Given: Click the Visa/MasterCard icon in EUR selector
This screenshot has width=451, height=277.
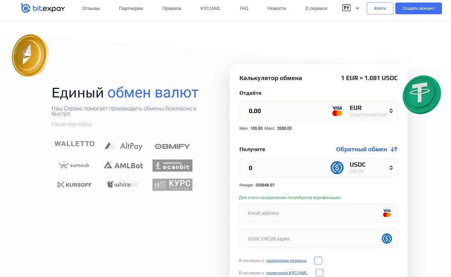Looking at the screenshot, I should click(337, 111).
